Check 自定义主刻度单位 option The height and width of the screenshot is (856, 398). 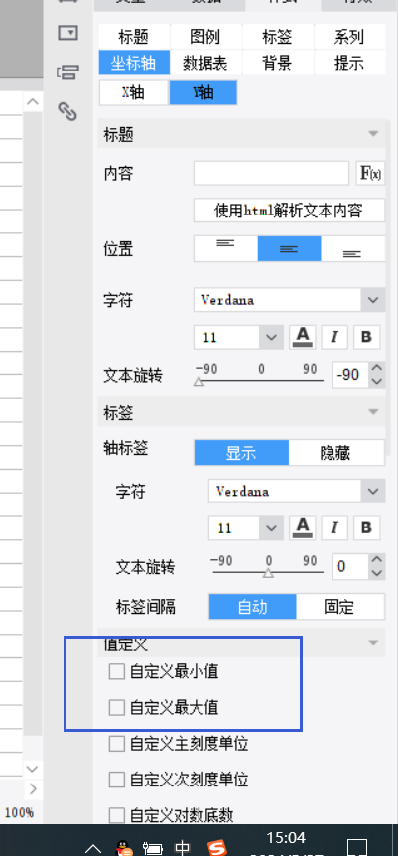(117, 744)
